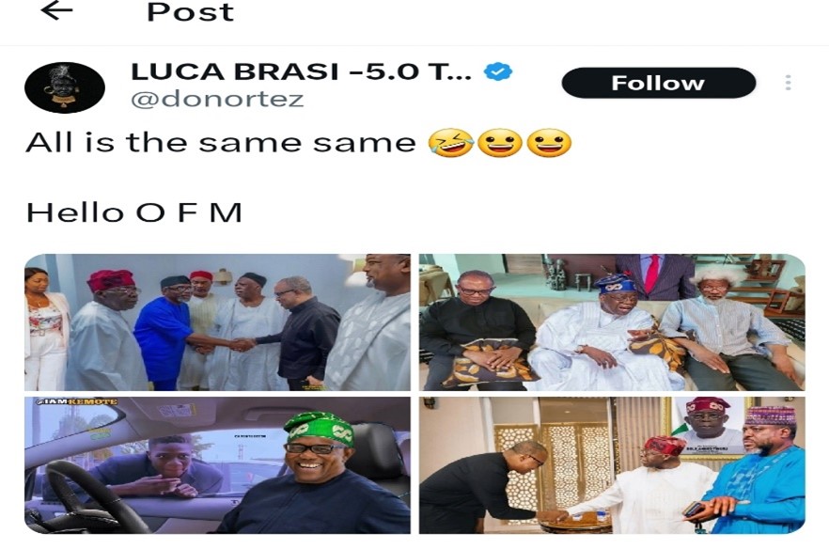Open the photo of man bowing at table
The height and width of the screenshot is (549, 829).
pos(612,465)
